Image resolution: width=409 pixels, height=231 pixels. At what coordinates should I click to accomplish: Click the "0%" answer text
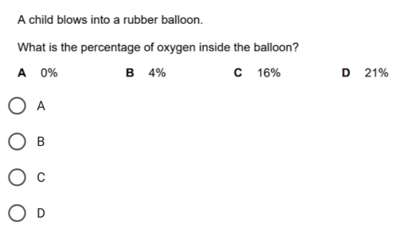pos(49,73)
